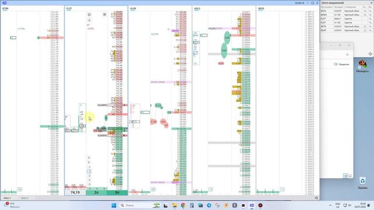The image size is (374, 210).
Task: Select the UGLD instrument panel header
Action: pyautogui.click(x=197, y=9)
